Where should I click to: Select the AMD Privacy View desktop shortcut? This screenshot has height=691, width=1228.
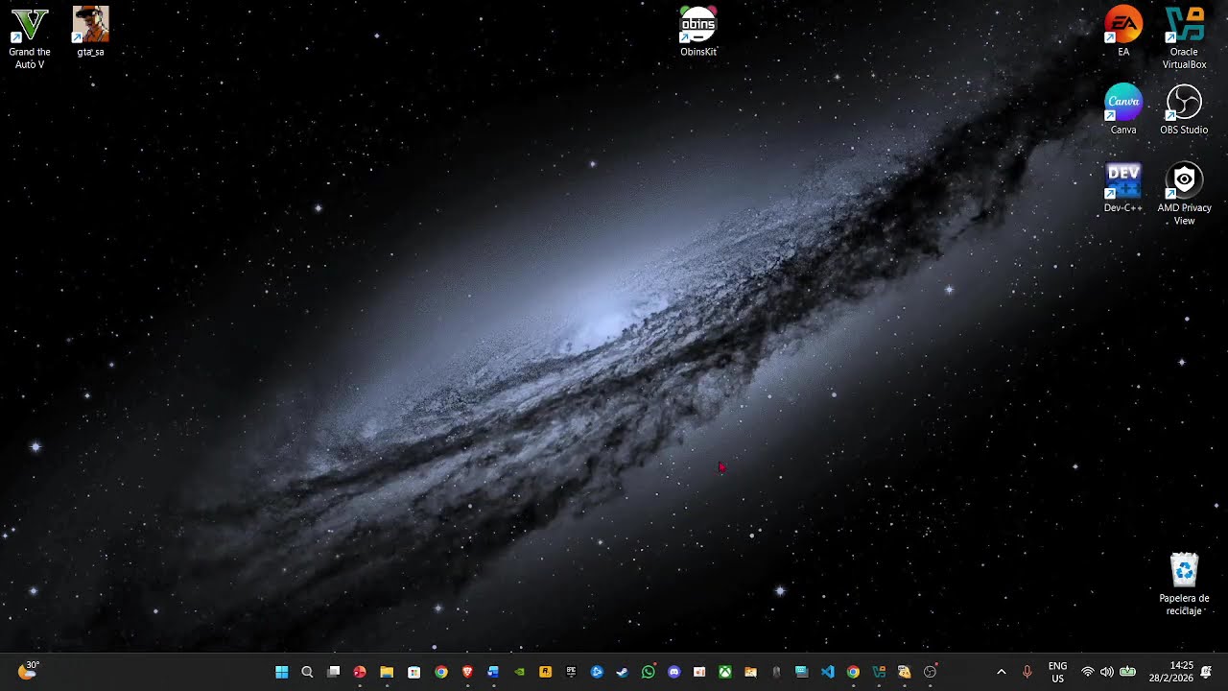[1184, 194]
